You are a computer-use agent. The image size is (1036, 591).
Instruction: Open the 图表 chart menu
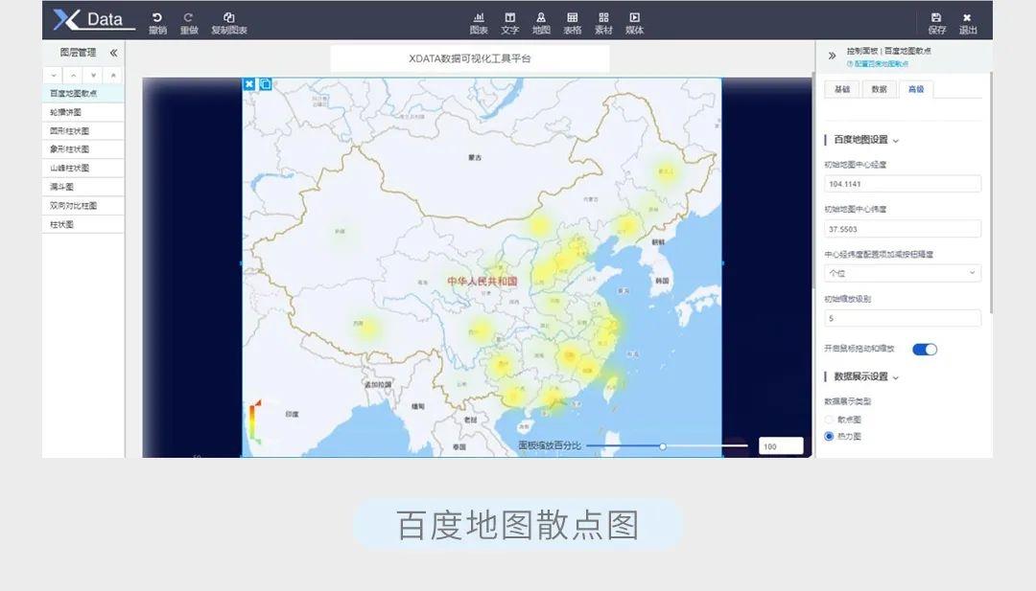pyautogui.click(x=479, y=23)
